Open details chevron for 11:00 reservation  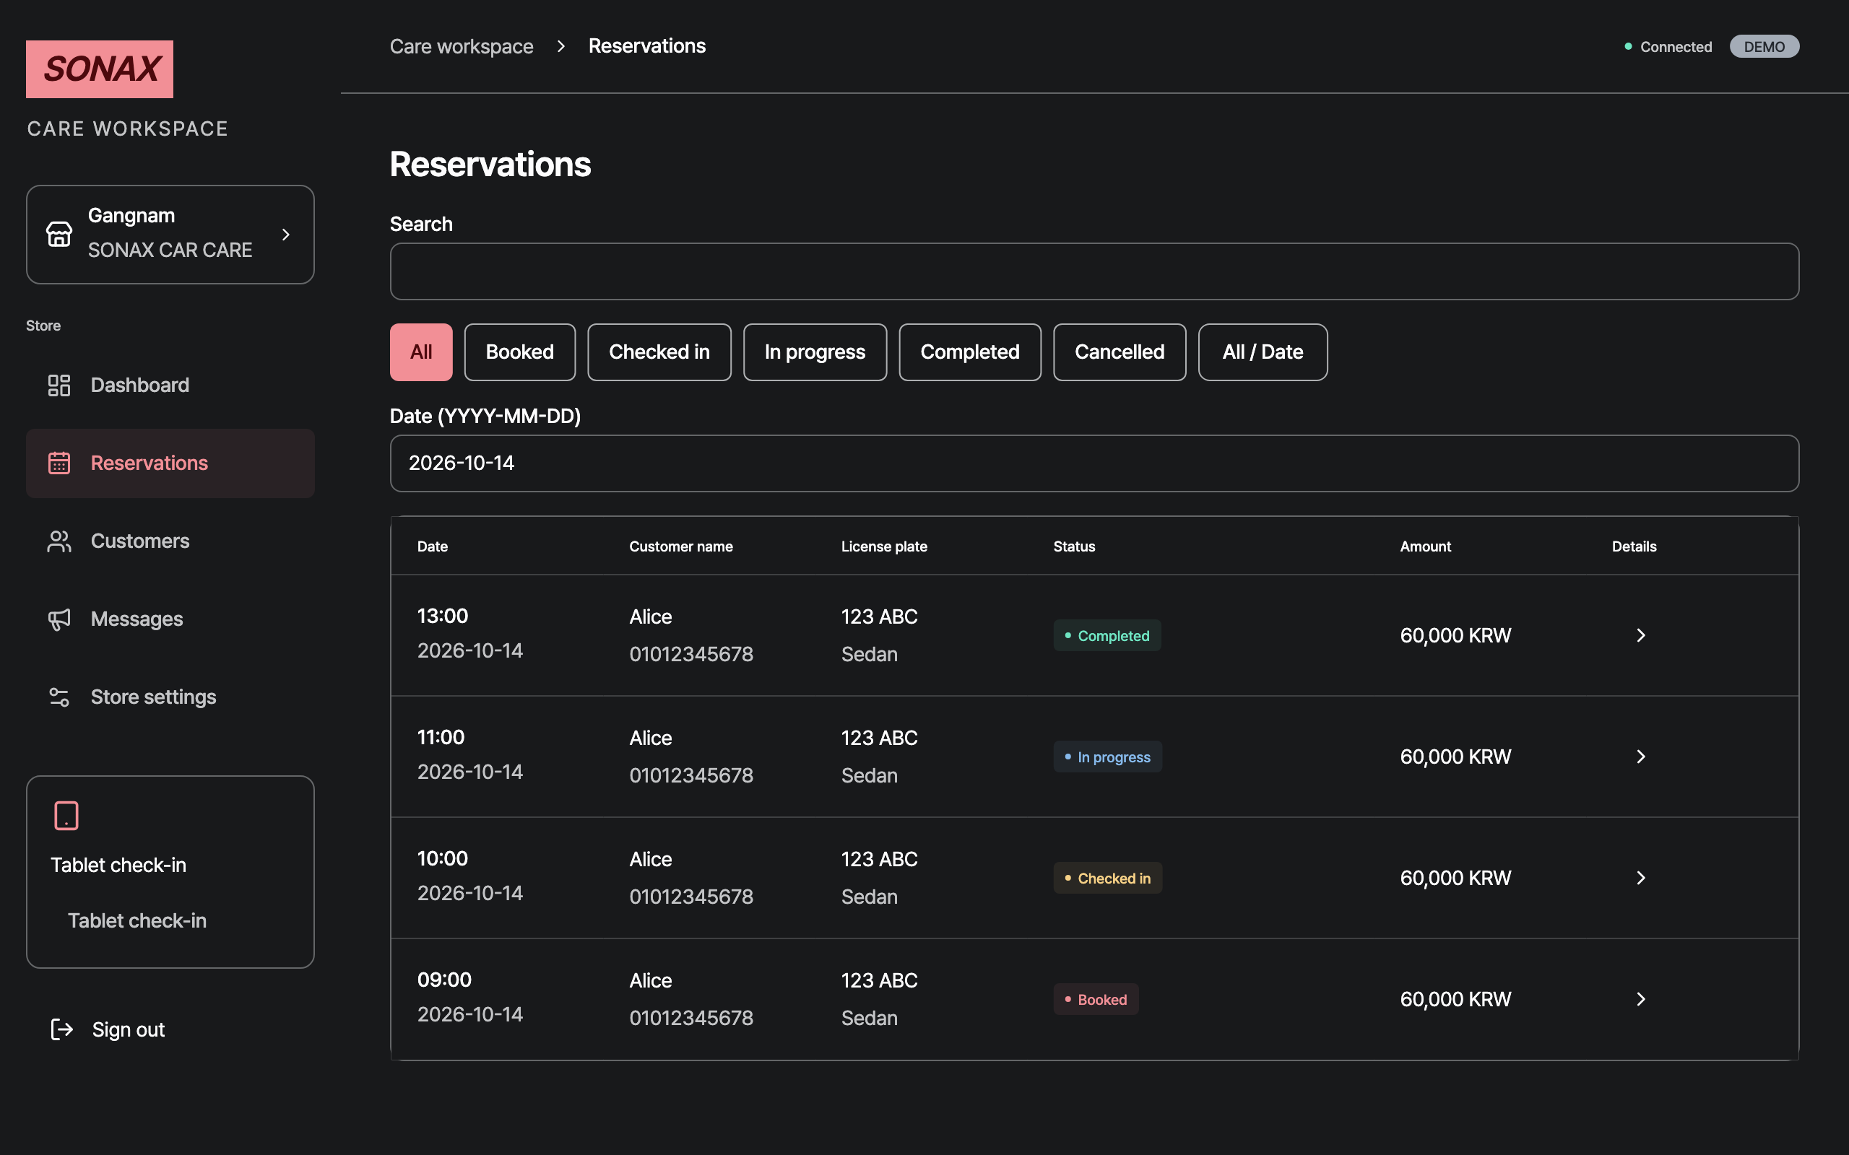(1640, 757)
